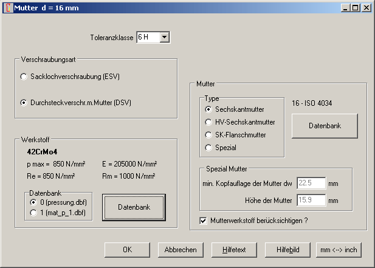Show the Hilfebild help image
This screenshot has width=375, height=268.
point(287,250)
